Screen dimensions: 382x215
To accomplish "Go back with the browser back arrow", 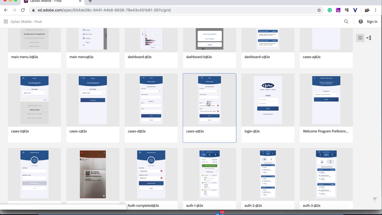I will coord(6,10).
